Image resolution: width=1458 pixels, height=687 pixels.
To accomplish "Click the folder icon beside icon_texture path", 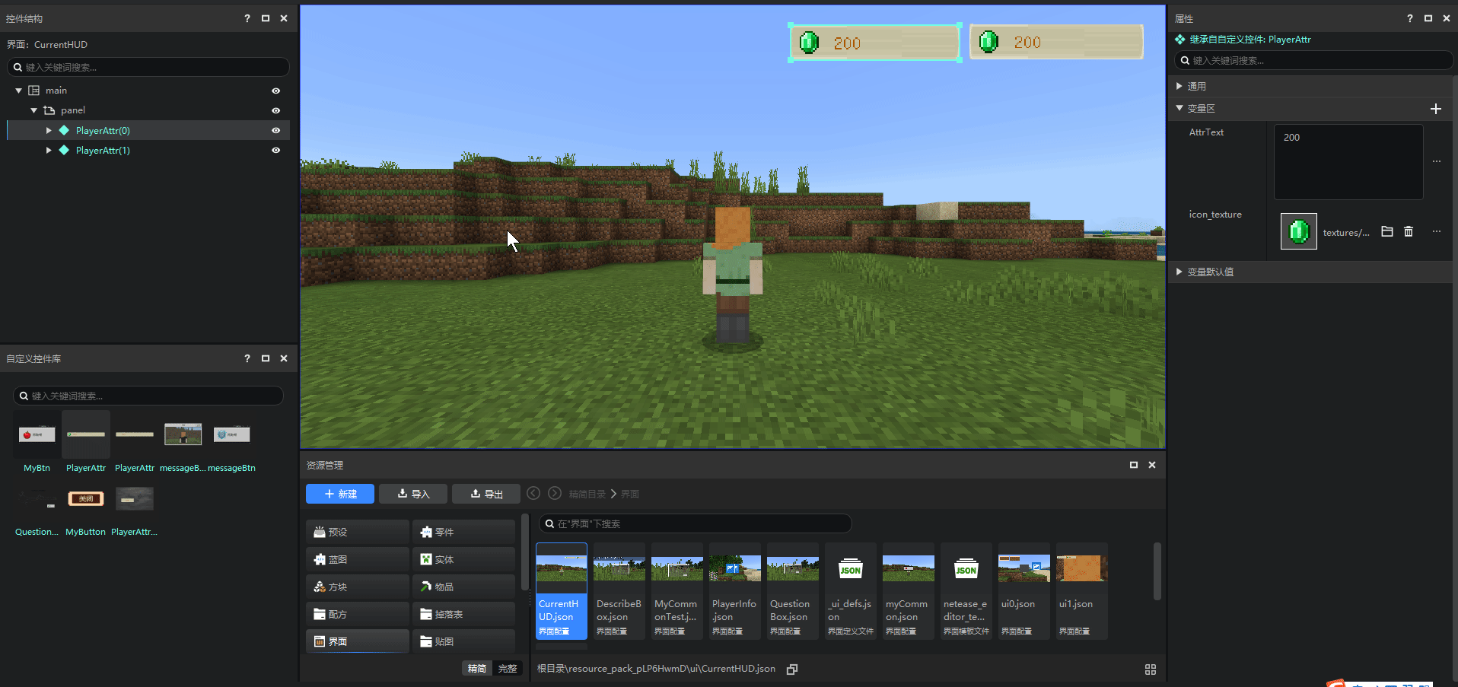I will click(x=1387, y=232).
